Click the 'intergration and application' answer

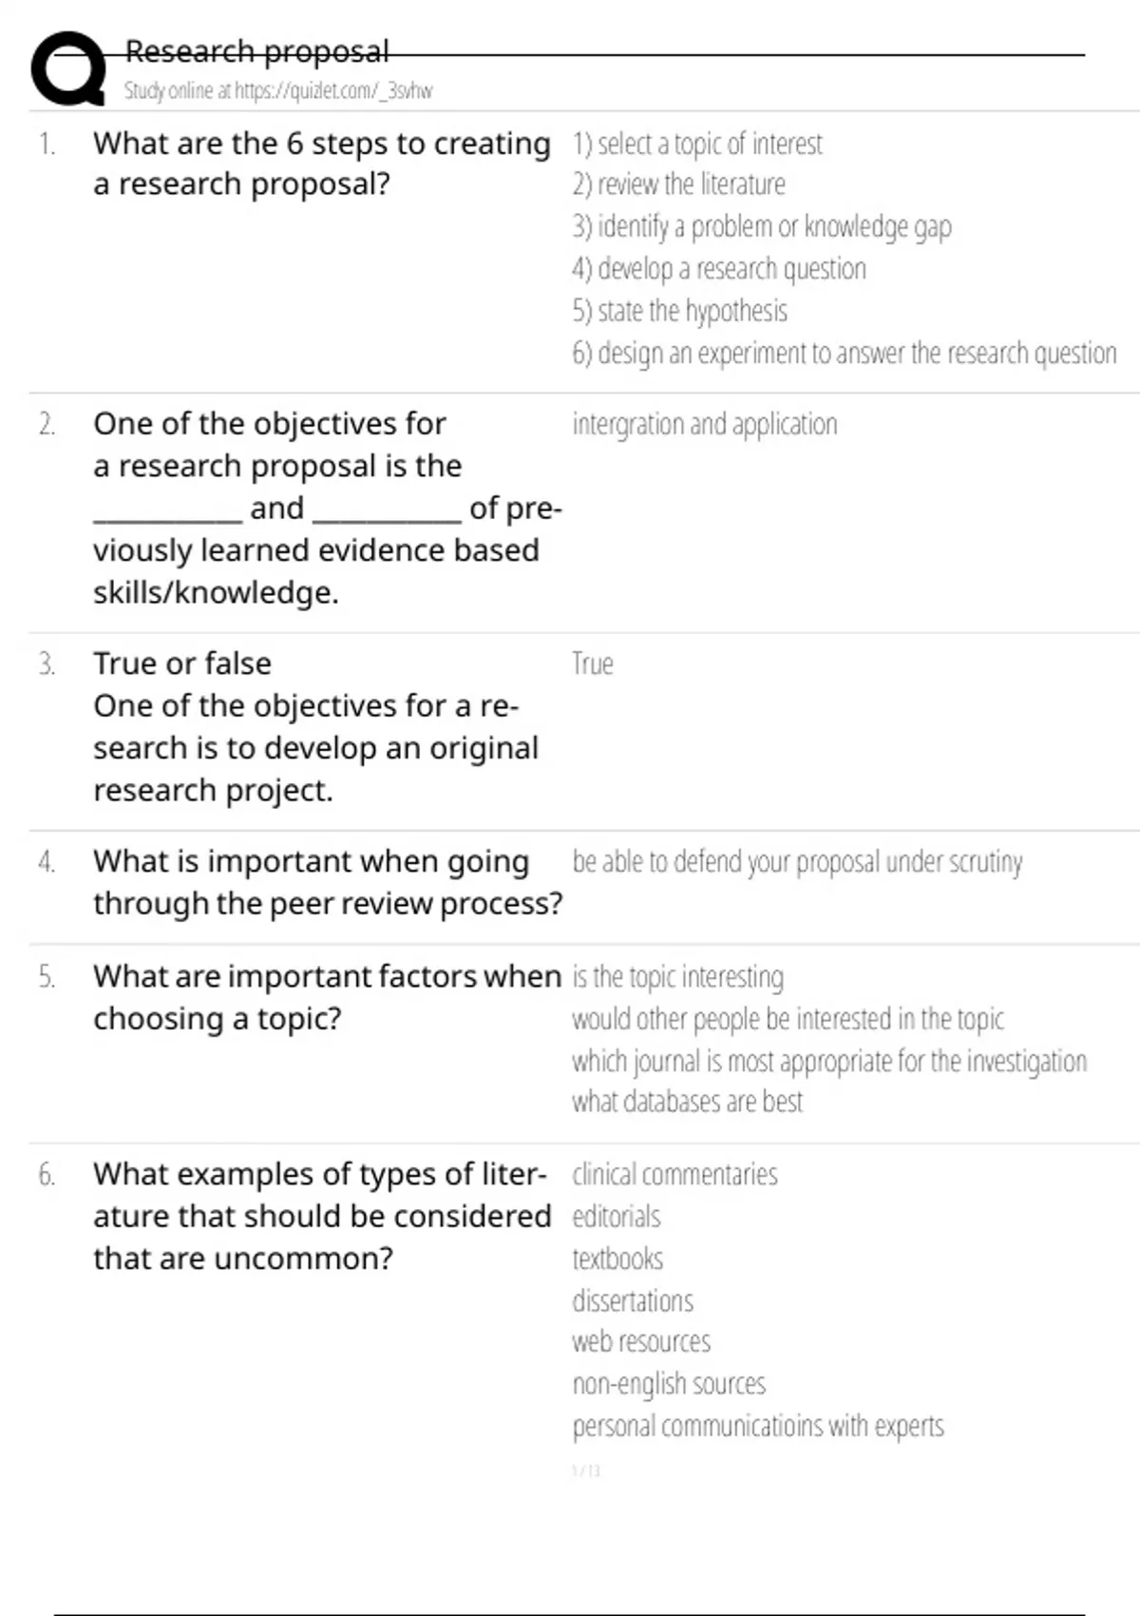pos(704,424)
